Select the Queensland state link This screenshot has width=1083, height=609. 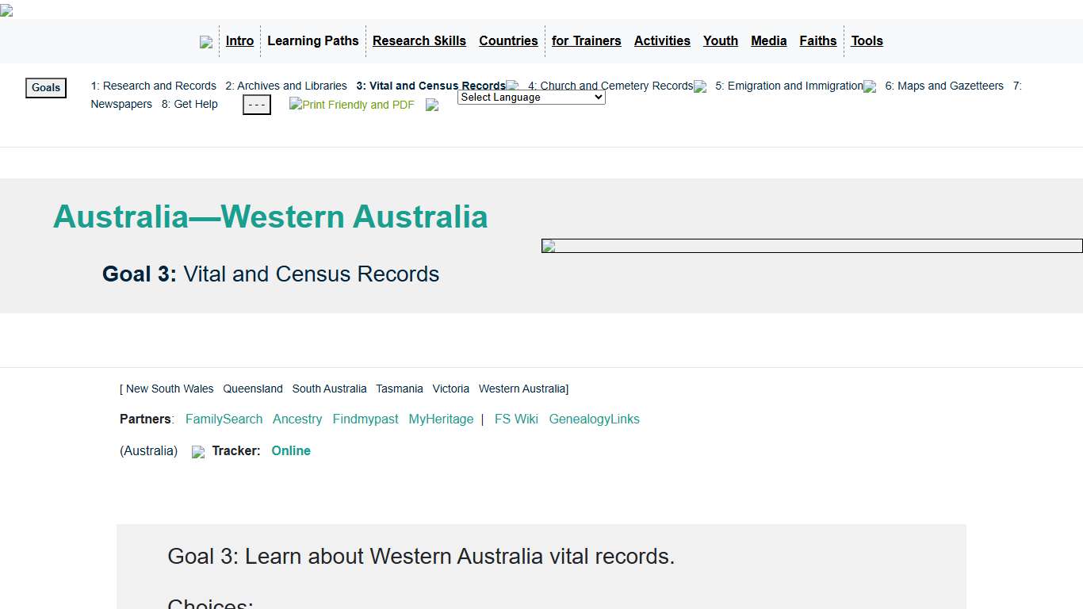click(252, 389)
